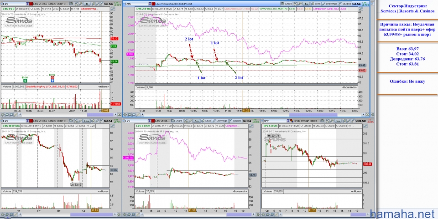Click the 11:15 time marker on 15m axis
This screenshot has width=438, height=219.
(x=95, y=211)
